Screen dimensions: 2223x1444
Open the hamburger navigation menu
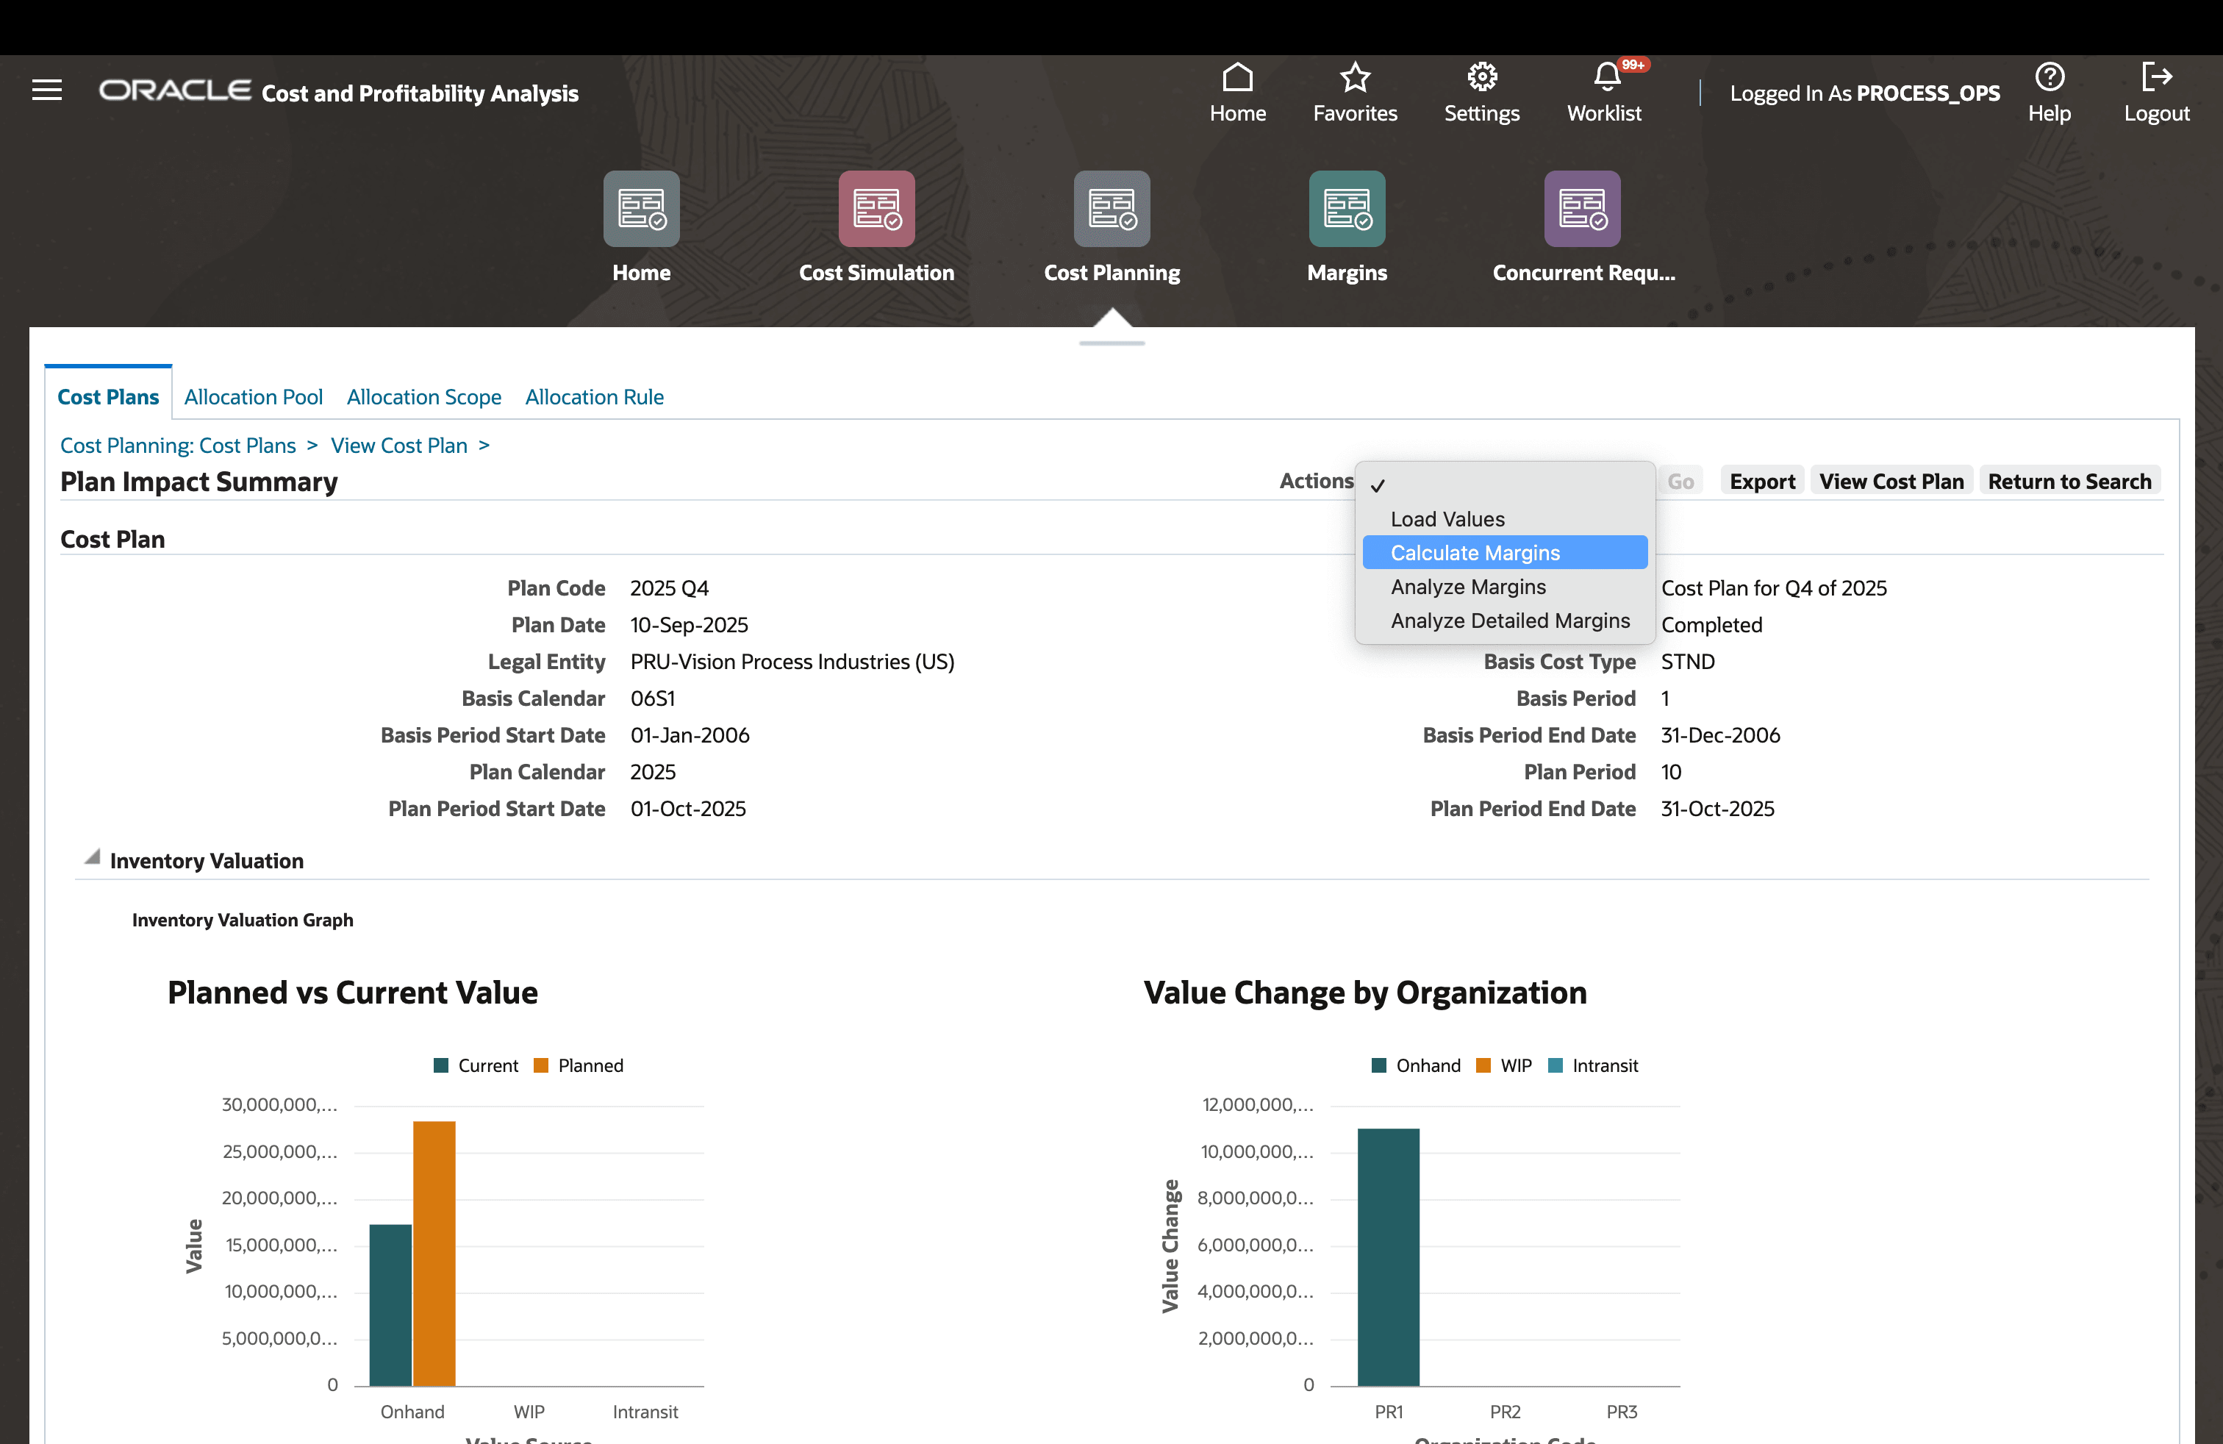click(x=47, y=90)
